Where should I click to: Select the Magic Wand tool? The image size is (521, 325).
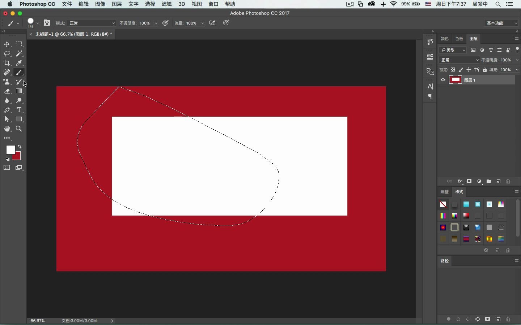click(x=19, y=53)
